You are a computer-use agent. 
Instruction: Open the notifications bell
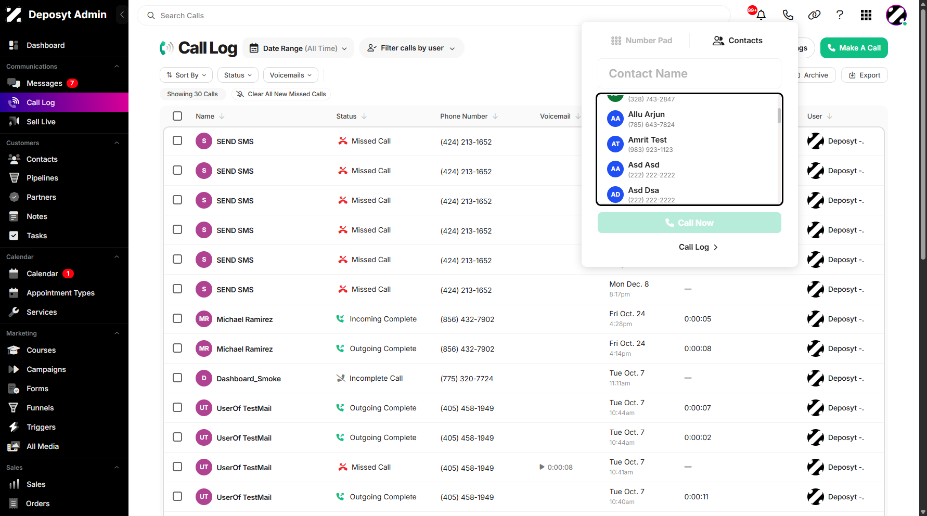761,15
